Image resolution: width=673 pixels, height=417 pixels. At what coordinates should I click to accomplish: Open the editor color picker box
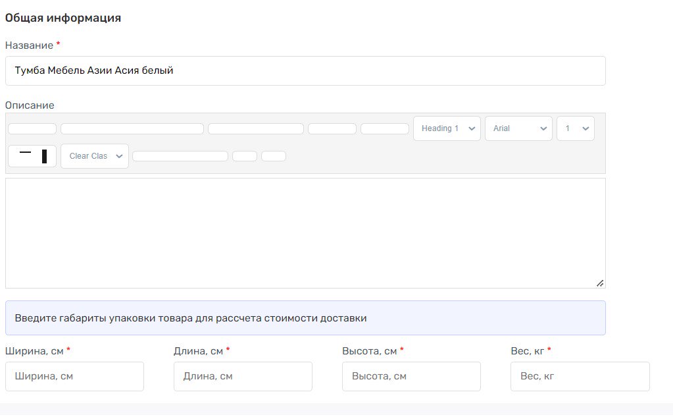point(32,156)
